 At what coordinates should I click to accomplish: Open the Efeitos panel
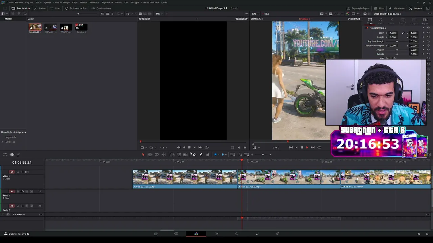tap(40, 8)
